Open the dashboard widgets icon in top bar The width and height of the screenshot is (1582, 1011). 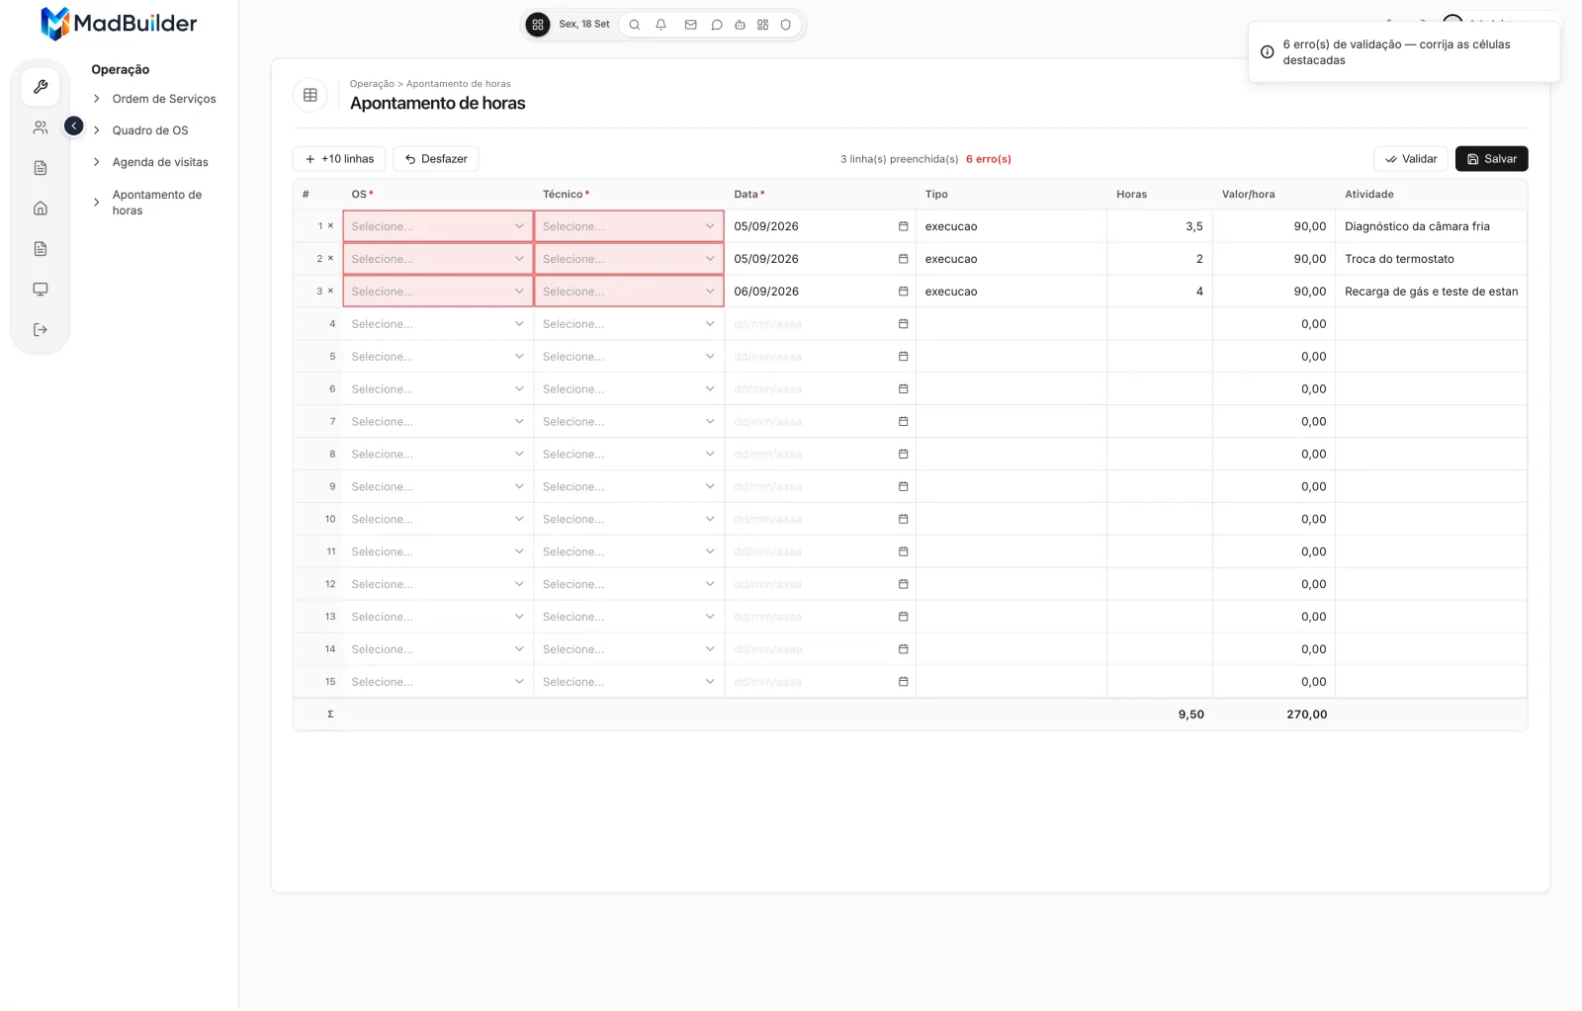pos(762,25)
